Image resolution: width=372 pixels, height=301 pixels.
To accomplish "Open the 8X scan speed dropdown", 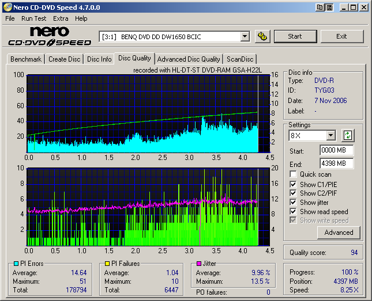I will [x=330, y=136].
